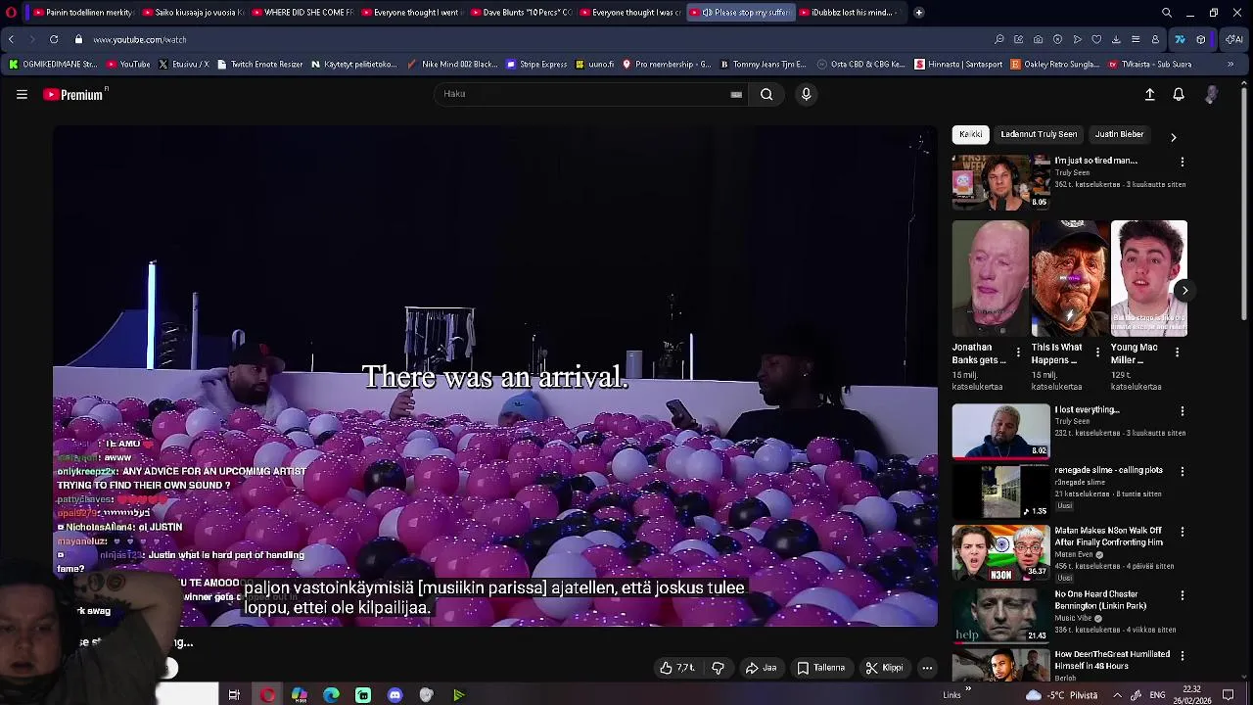1253x705 pixels.
Task: Show hidden system tray icons chevron
Action: click(1117, 695)
